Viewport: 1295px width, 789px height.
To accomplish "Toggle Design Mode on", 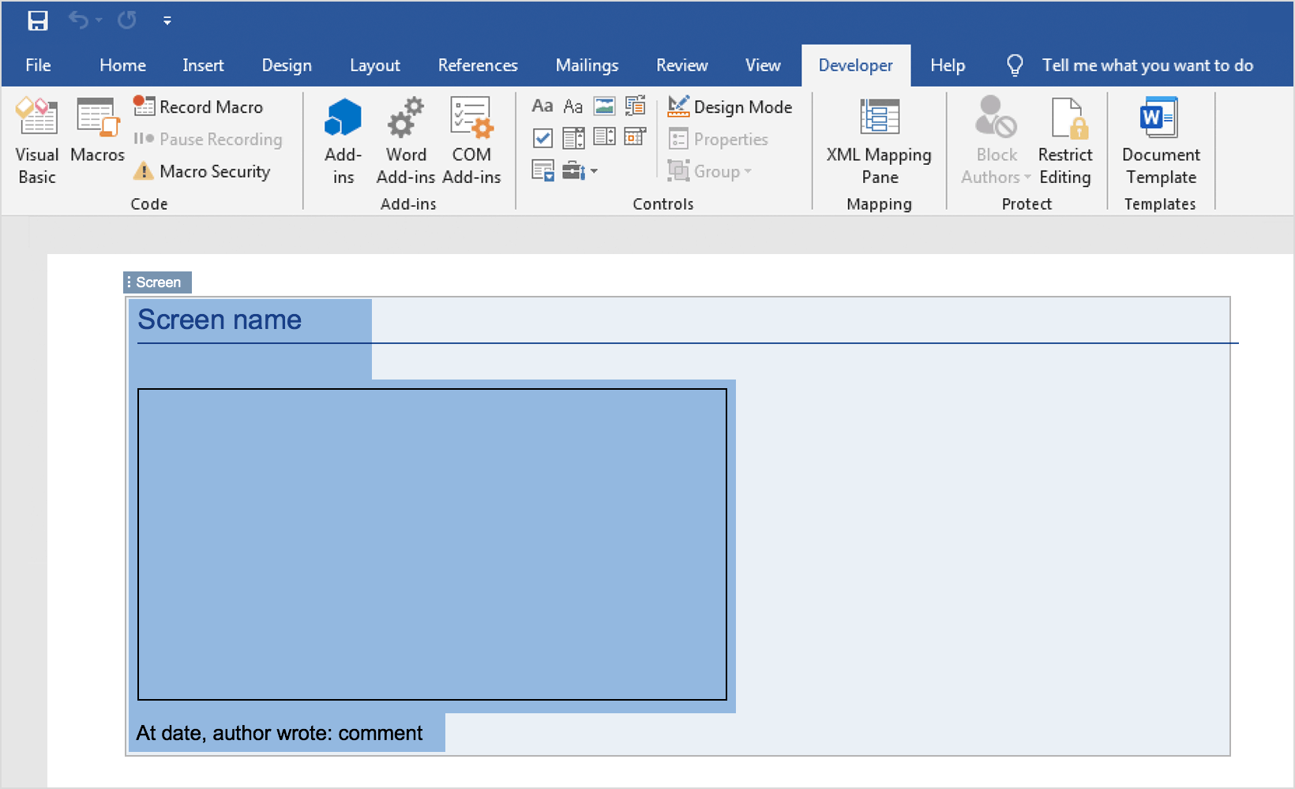I will click(x=730, y=107).
